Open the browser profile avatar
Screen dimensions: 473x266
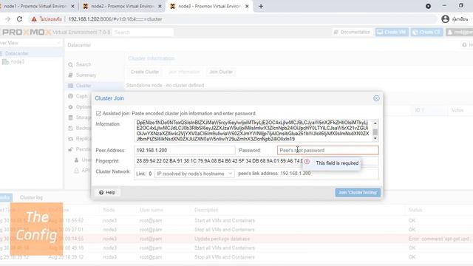tap(445, 19)
